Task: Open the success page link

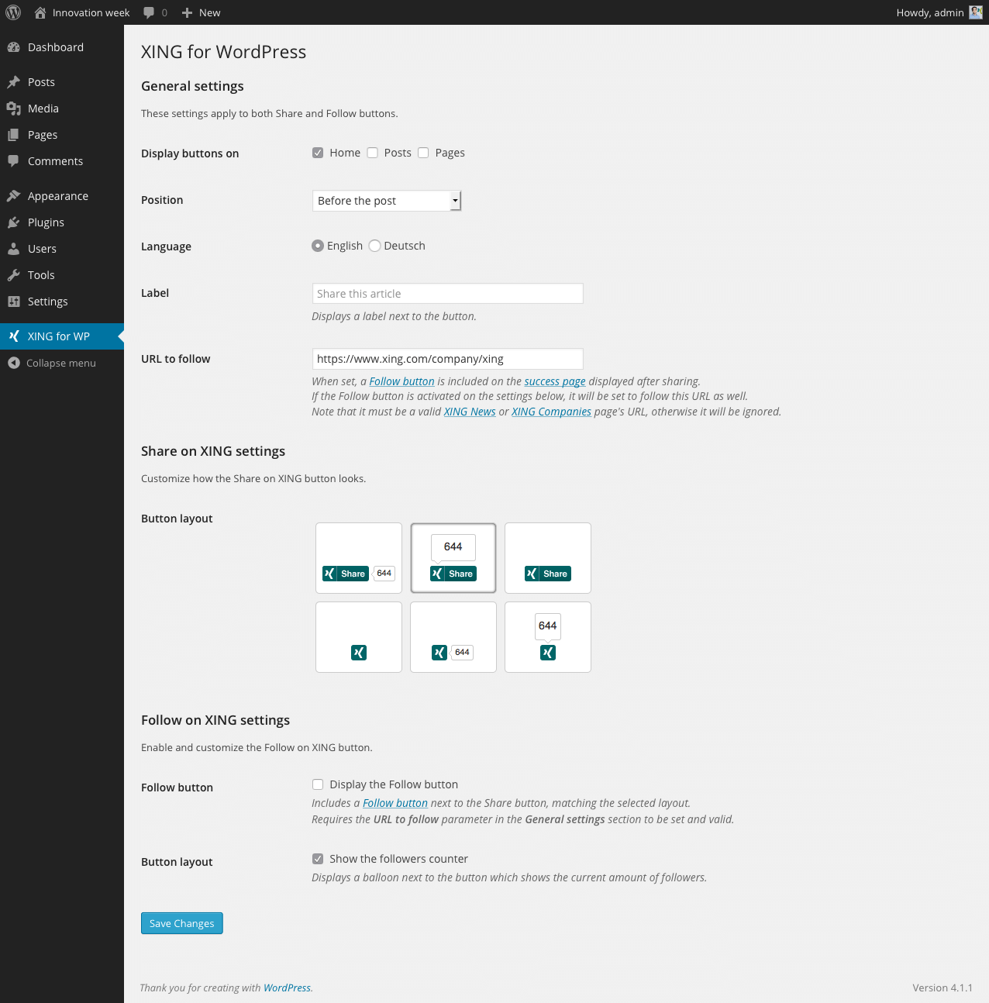Action: tap(555, 381)
